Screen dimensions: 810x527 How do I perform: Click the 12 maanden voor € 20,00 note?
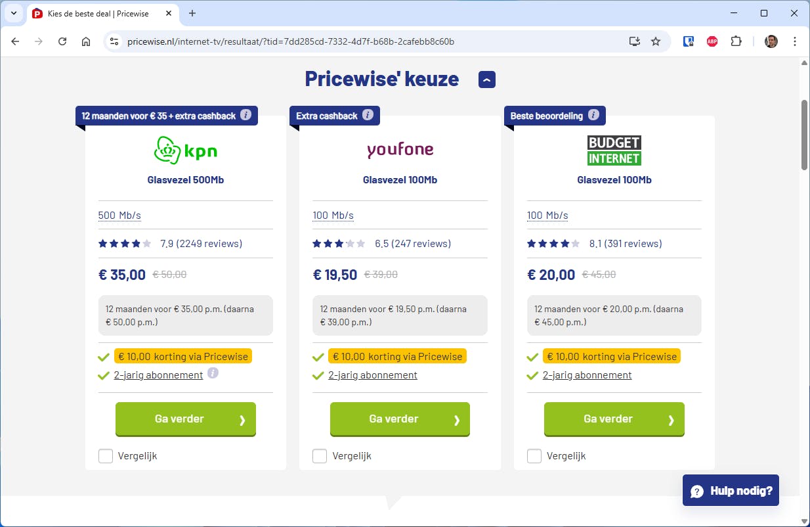point(614,315)
